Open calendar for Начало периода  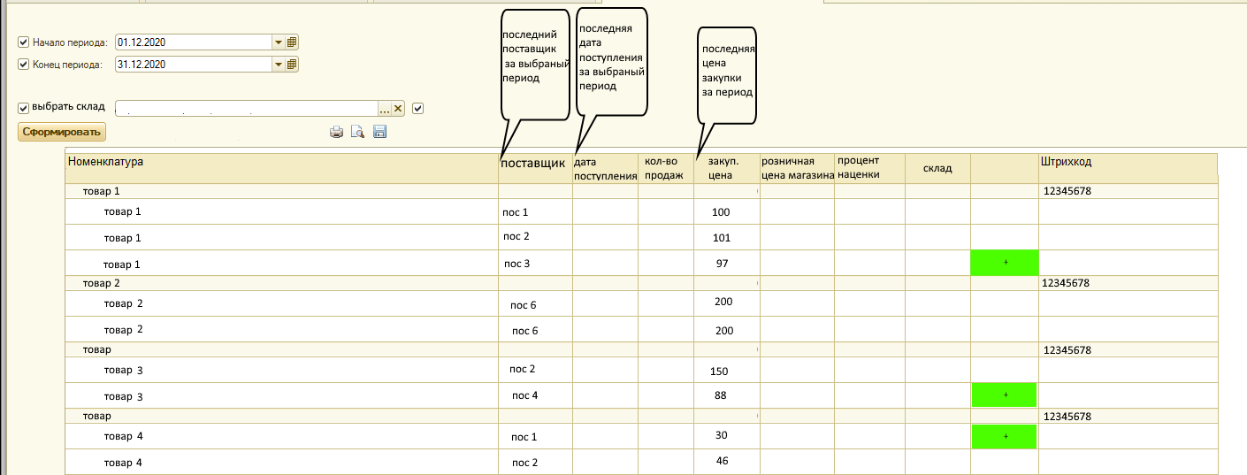tap(293, 42)
